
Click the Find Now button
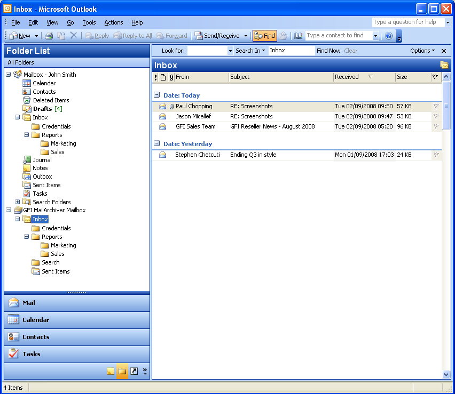pos(328,51)
